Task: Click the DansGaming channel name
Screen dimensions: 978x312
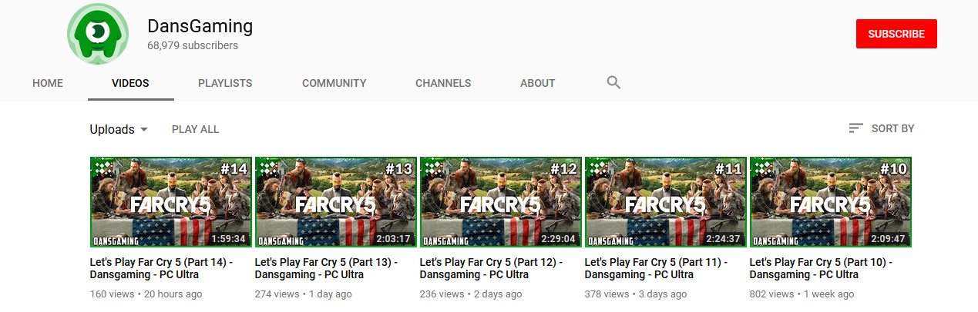Action: pyautogui.click(x=200, y=25)
